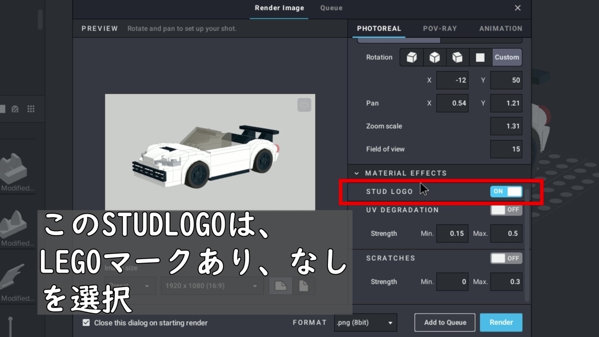This screenshot has height=337, width=599.
Task: Edit the Zoom scale value field
Action: [506, 126]
